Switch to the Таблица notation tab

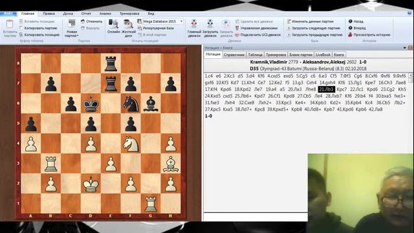[255, 54]
